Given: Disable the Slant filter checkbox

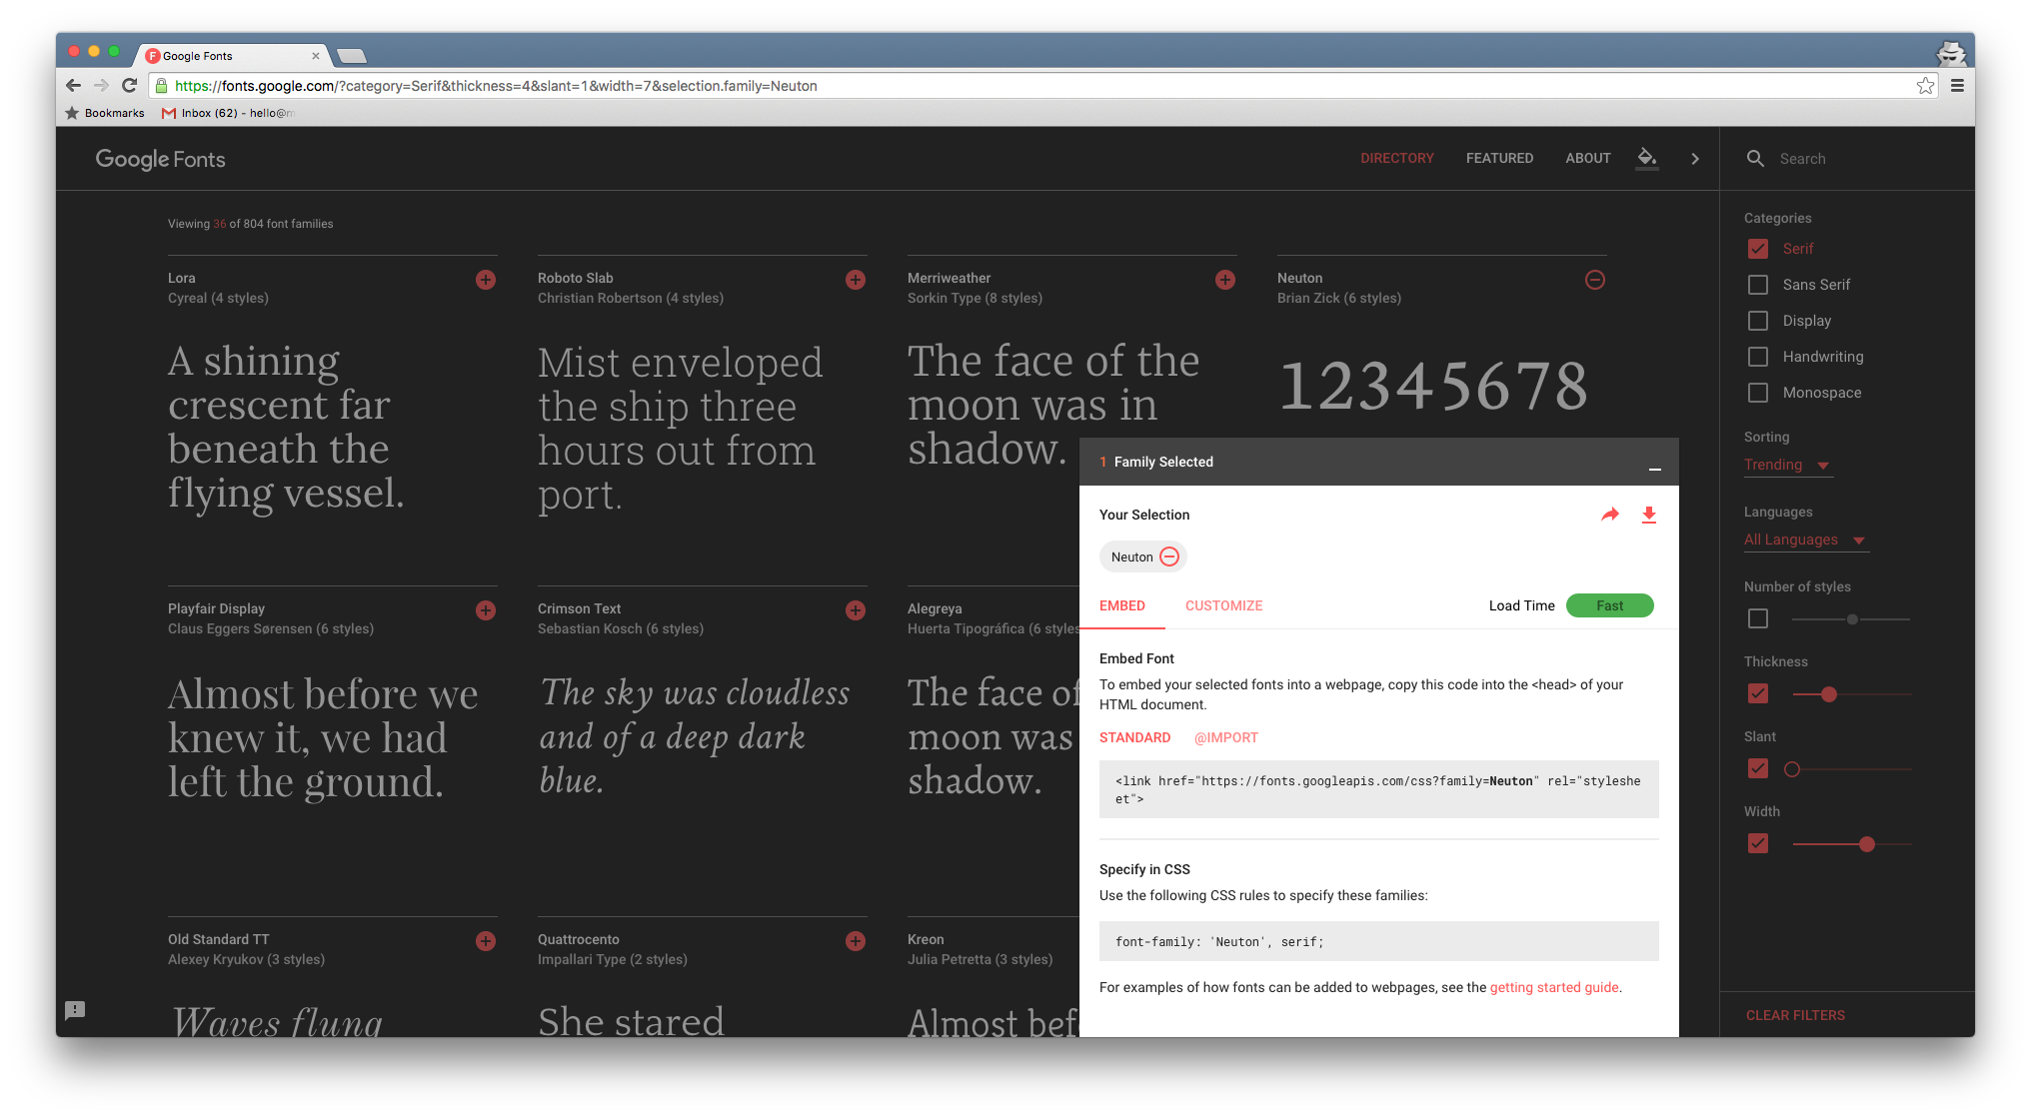Looking at the screenshot, I should [x=1758, y=768].
